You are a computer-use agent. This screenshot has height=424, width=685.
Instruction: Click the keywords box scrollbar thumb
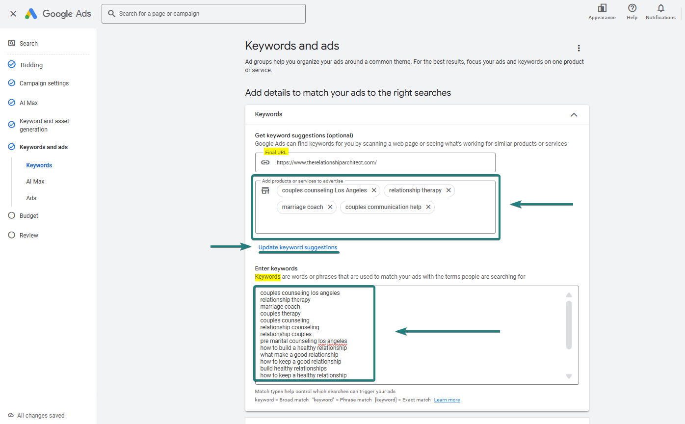click(569, 325)
